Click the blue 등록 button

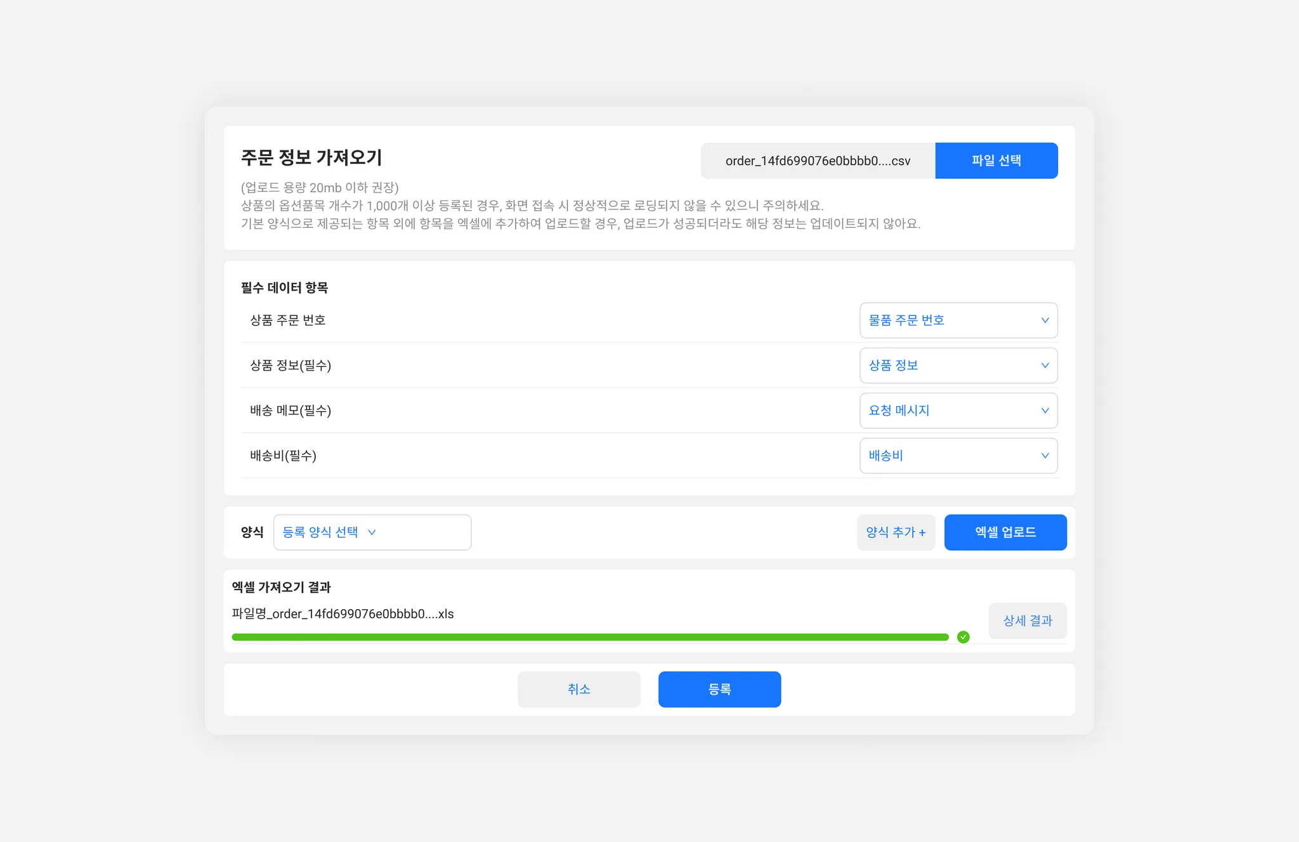coord(719,689)
